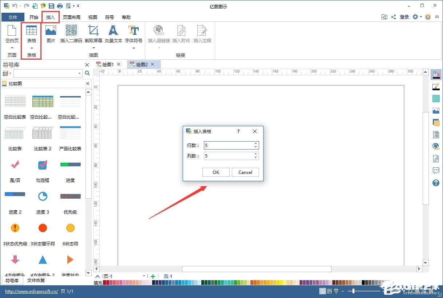Switch to the 绘图1 document tab

108,64
